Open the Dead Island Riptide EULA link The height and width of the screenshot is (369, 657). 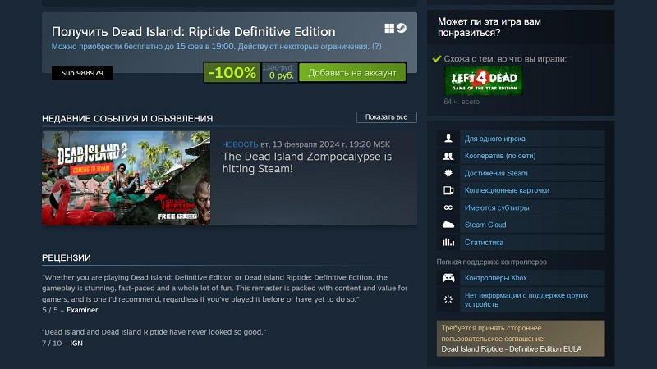pyautogui.click(x=511, y=349)
